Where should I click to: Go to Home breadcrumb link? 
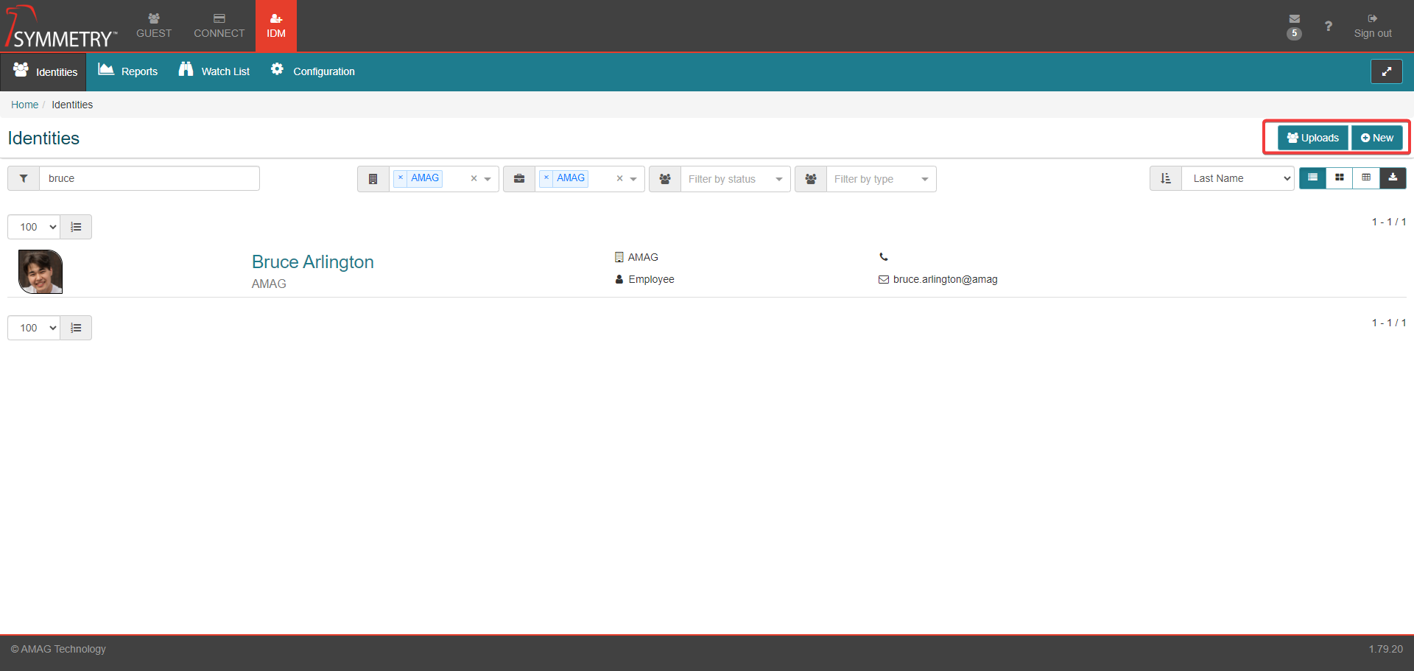click(24, 105)
